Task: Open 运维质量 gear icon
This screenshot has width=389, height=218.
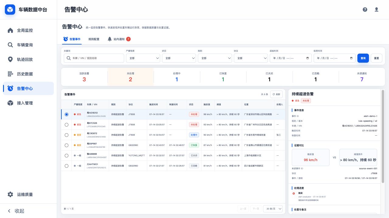Action: pos(10,194)
